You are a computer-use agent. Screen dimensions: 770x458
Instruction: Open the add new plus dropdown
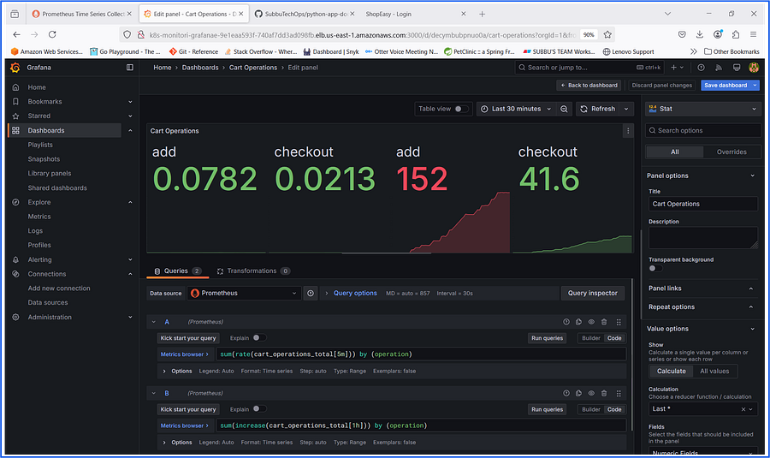pyautogui.click(x=678, y=68)
